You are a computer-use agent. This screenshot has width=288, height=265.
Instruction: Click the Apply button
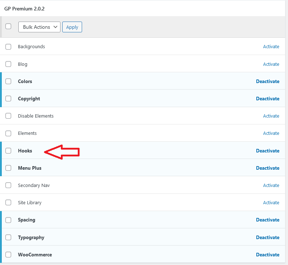(72, 27)
